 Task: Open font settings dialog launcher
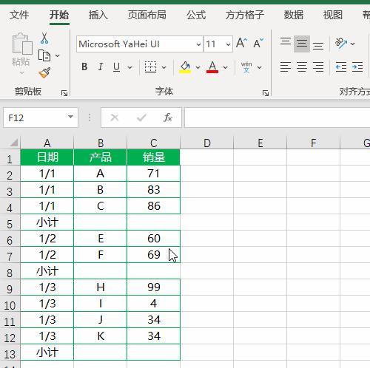pos(266,93)
